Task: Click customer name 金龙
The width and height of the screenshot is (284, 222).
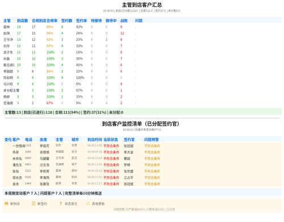Action: [x=16, y=184]
